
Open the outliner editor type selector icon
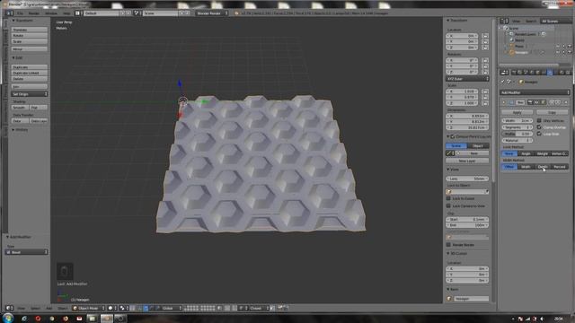click(x=505, y=21)
